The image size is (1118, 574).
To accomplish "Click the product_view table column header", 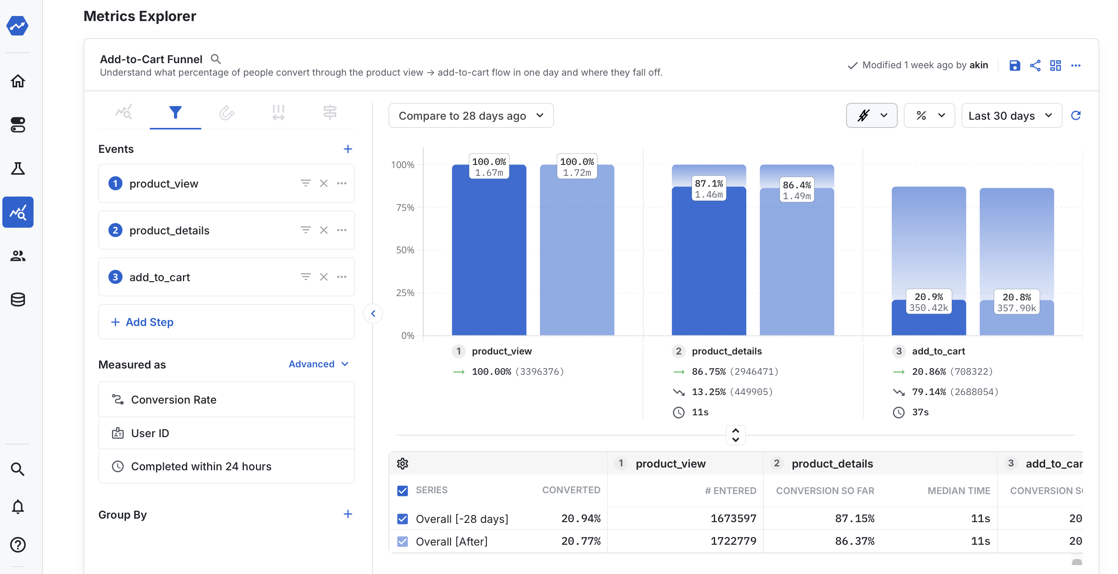I will point(671,464).
